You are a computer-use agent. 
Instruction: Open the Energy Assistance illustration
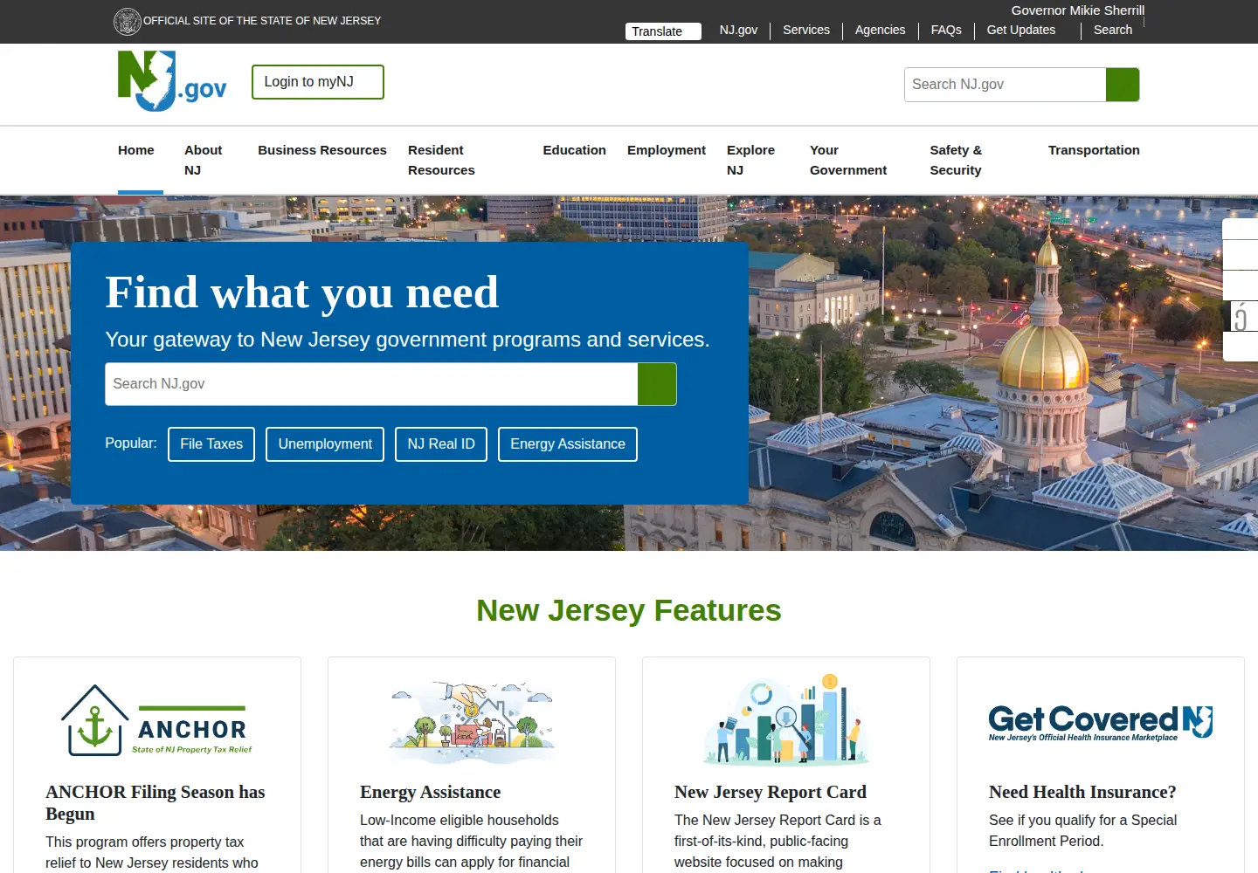click(472, 721)
